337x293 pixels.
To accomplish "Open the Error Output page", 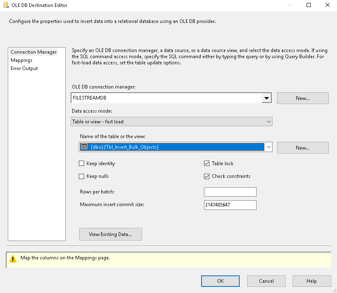I will point(24,68).
